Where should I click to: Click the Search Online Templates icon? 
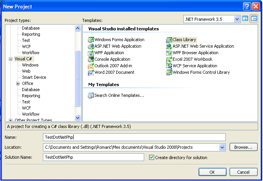(91, 96)
